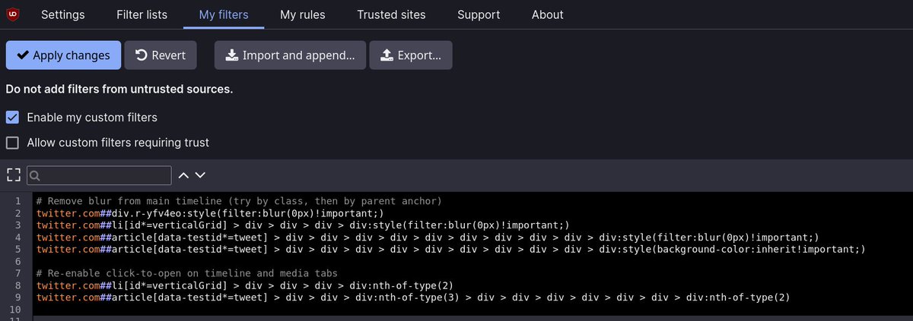Click Import and append button
Viewport: 913px width, 321px height.
(x=290, y=55)
